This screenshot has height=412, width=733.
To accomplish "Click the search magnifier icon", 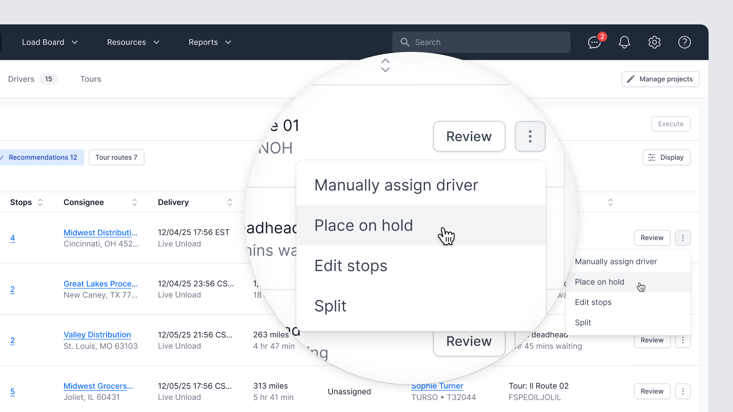I will 405,42.
